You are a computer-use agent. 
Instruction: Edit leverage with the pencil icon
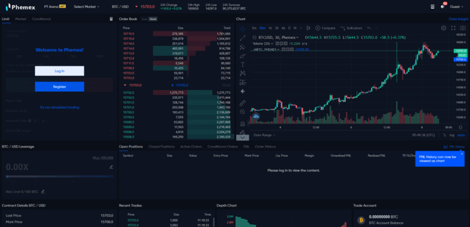click(111, 167)
